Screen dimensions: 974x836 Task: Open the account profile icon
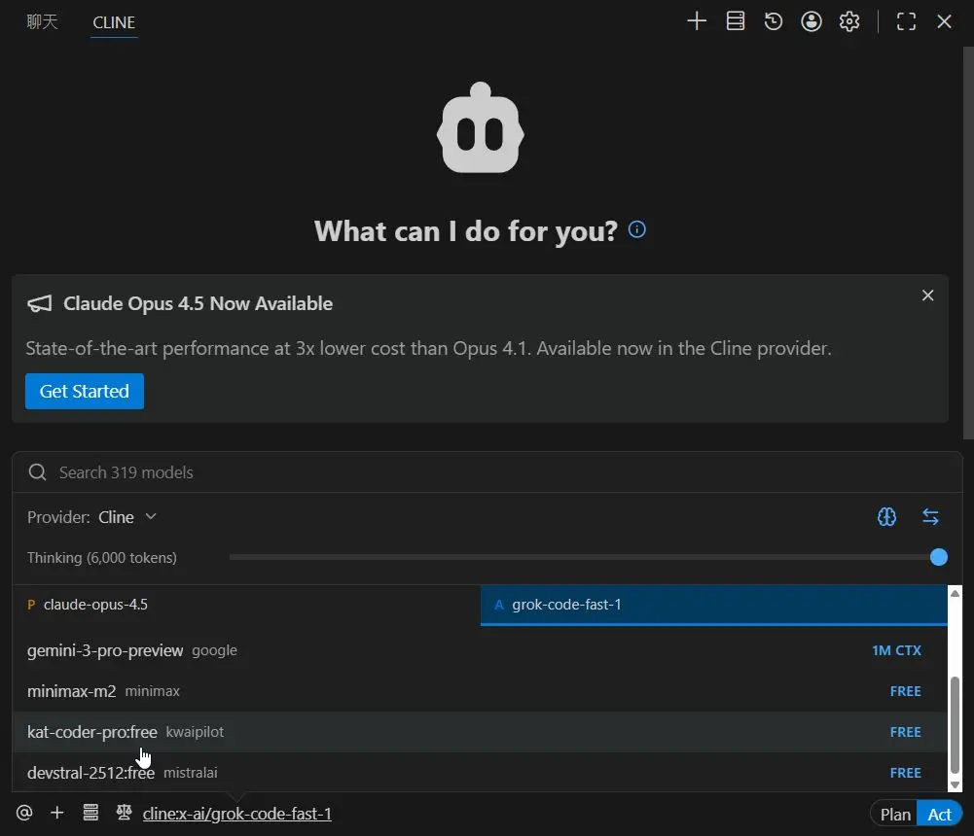[x=812, y=21]
